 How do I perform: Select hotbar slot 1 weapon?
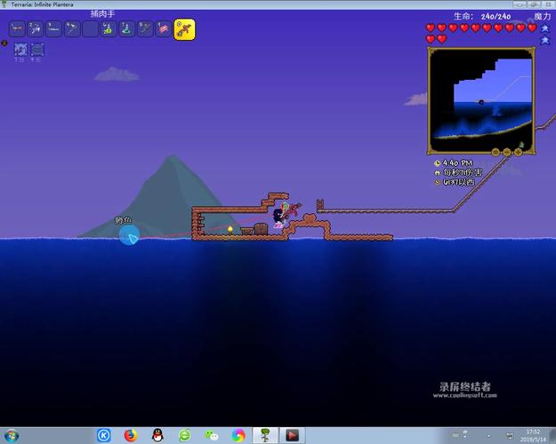click(x=17, y=28)
